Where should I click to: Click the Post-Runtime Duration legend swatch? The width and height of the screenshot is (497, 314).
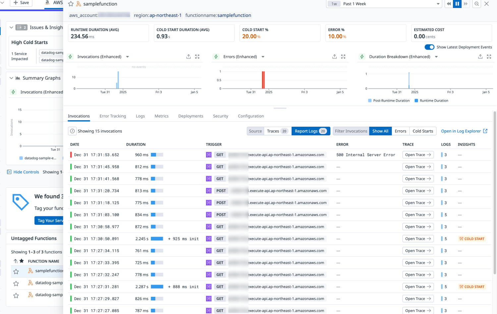[x=370, y=101]
